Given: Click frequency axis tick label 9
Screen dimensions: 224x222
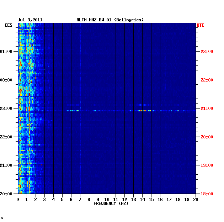Looking at the screenshot, I should click(x=98, y=200).
